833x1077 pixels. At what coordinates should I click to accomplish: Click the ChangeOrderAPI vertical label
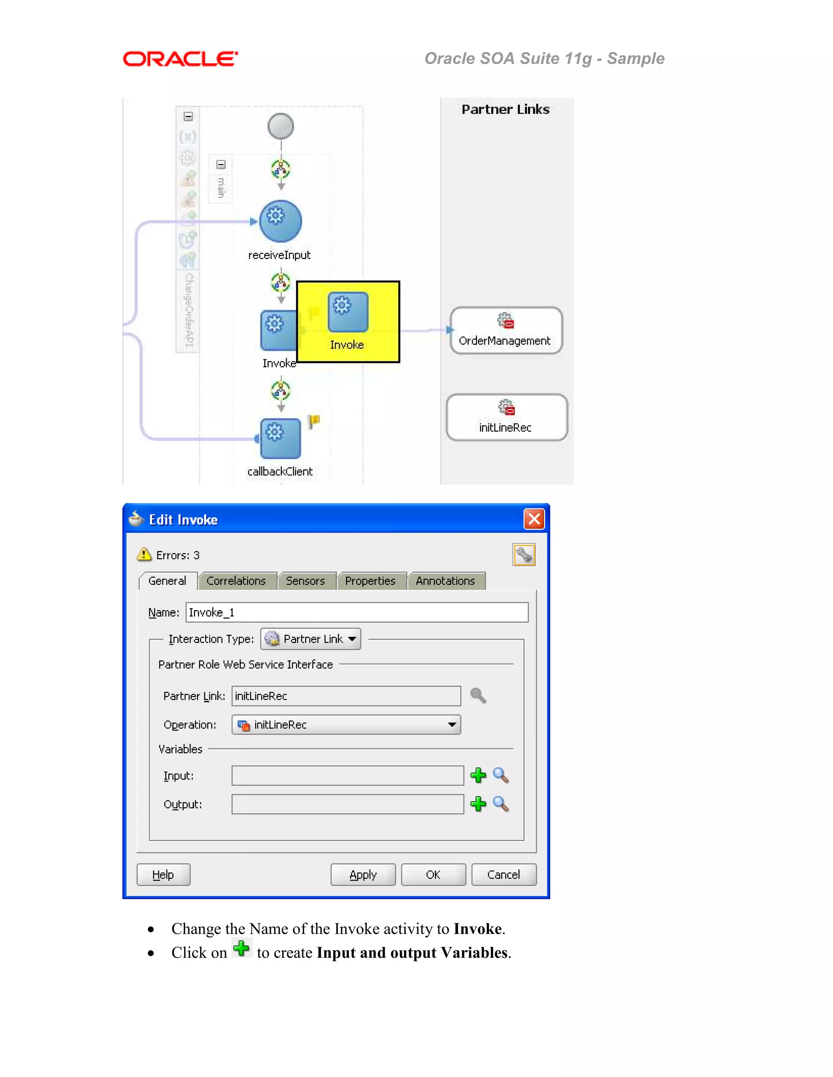189,311
